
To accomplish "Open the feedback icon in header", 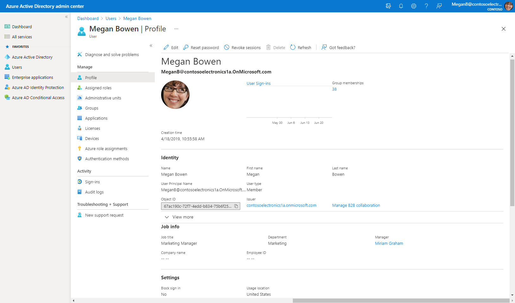I will point(439,6).
